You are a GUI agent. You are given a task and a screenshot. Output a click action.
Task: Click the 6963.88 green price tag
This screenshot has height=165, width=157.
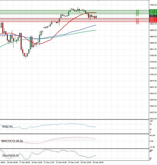153,14
